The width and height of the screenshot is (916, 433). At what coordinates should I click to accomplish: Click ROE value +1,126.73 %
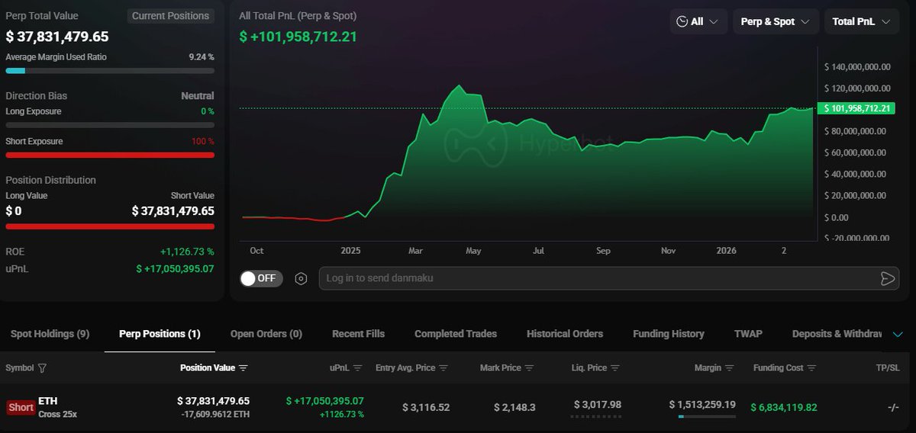[187, 252]
